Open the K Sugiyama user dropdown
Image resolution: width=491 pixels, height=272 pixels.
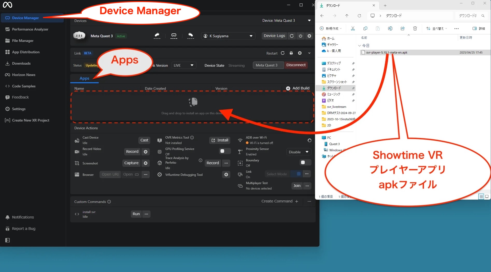click(x=228, y=36)
